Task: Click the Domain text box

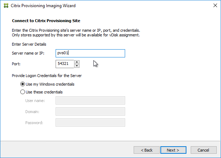Action: coord(90,111)
